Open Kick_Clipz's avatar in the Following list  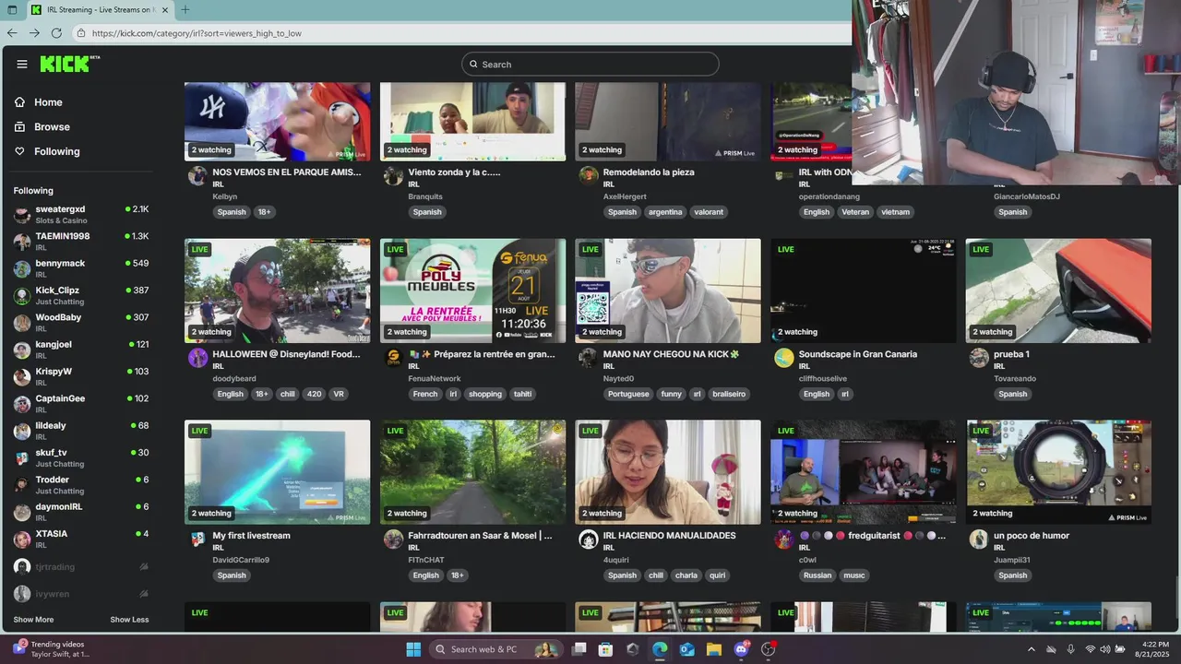(x=22, y=296)
